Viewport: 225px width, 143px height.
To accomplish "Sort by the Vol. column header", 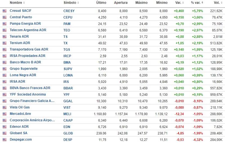I will [217, 3].
